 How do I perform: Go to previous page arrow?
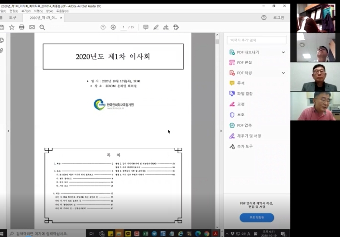click(103, 27)
